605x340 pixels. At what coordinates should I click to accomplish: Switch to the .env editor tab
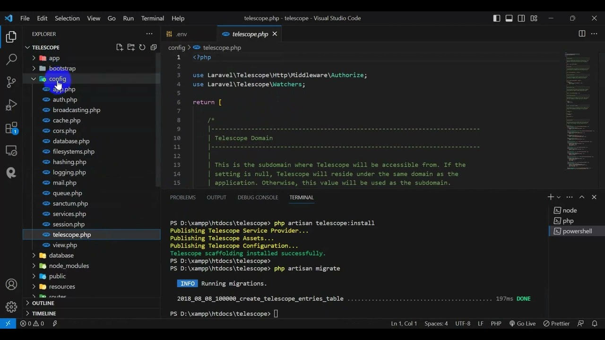point(181,34)
